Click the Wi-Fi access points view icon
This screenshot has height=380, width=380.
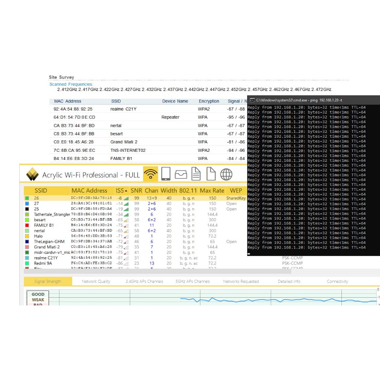pyautogui.click(x=150, y=174)
